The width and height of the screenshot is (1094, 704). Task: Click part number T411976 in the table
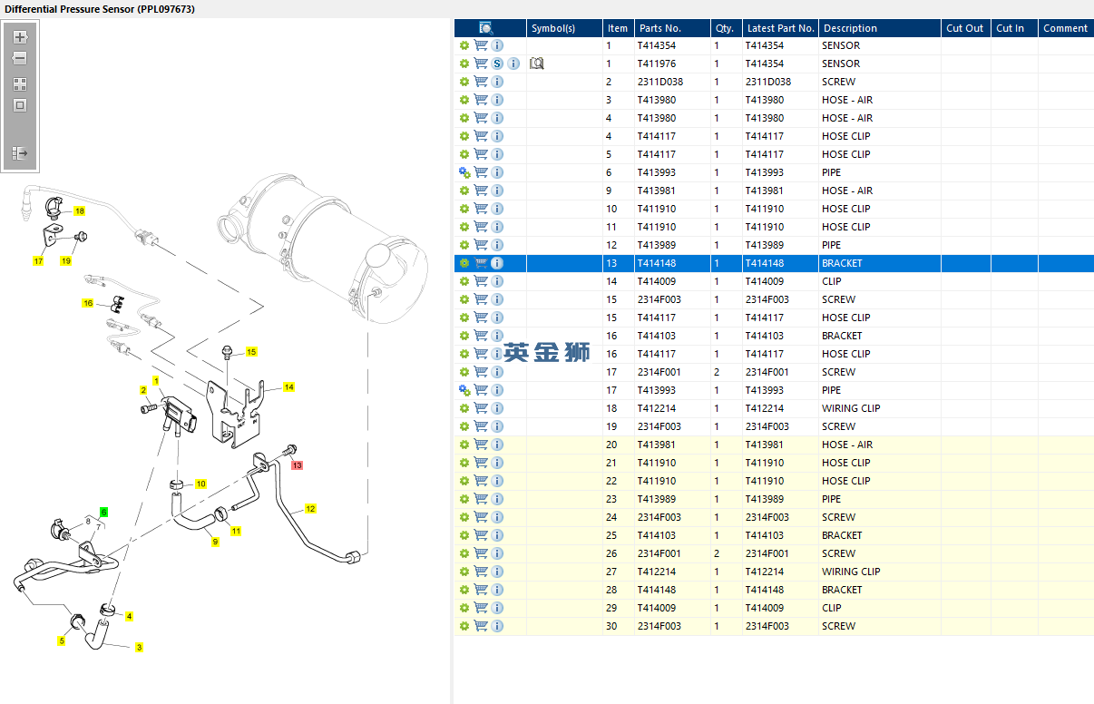pyautogui.click(x=656, y=64)
